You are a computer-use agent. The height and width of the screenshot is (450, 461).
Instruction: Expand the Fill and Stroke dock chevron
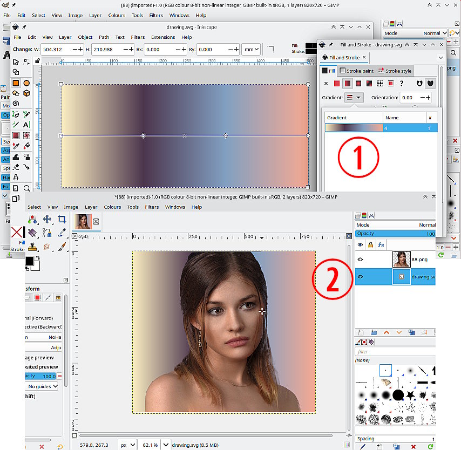click(x=440, y=58)
